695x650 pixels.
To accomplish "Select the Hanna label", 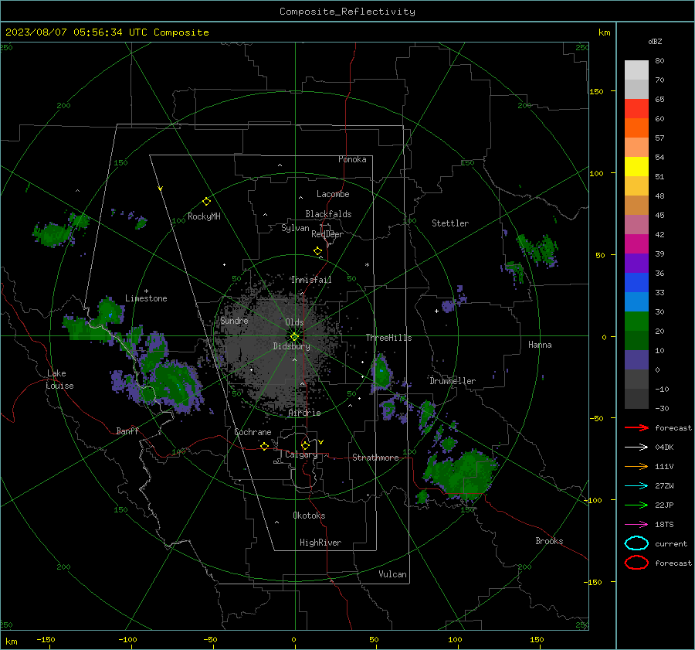I will pos(540,345).
